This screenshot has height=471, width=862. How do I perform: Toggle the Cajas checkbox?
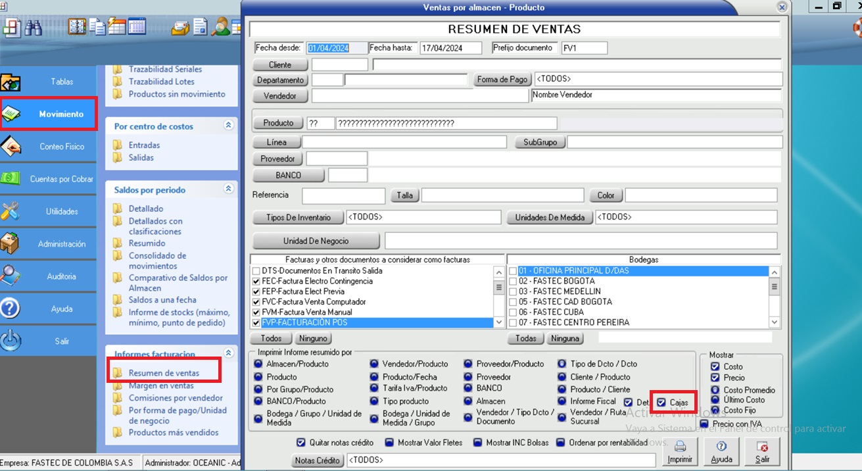tap(662, 403)
